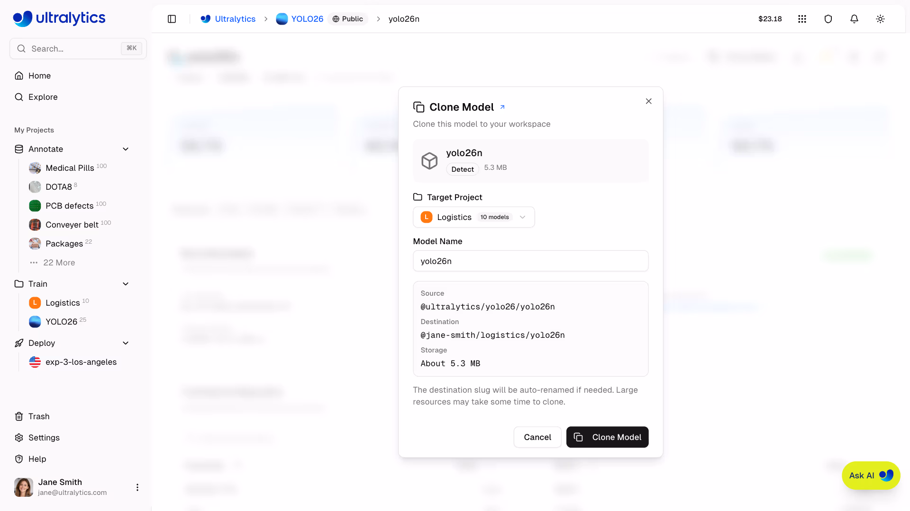The image size is (910, 511).
Task: Click Jane Smith avatar photo
Action: 24,487
